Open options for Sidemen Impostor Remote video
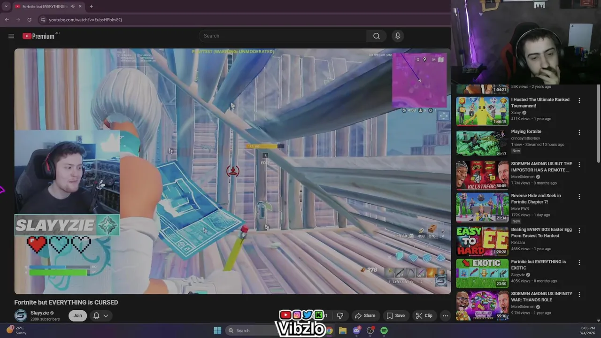The width and height of the screenshot is (601, 338). click(579, 164)
